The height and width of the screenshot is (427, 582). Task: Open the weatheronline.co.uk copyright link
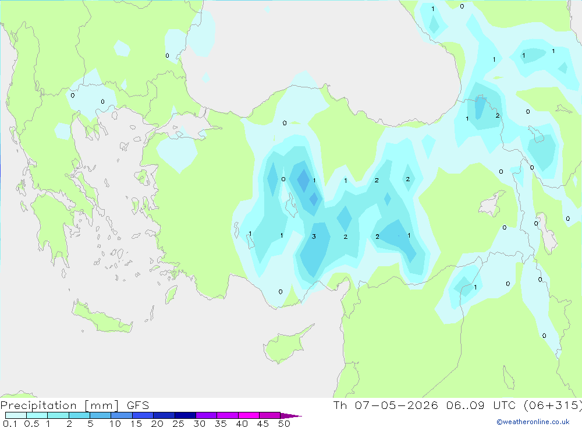point(533,422)
